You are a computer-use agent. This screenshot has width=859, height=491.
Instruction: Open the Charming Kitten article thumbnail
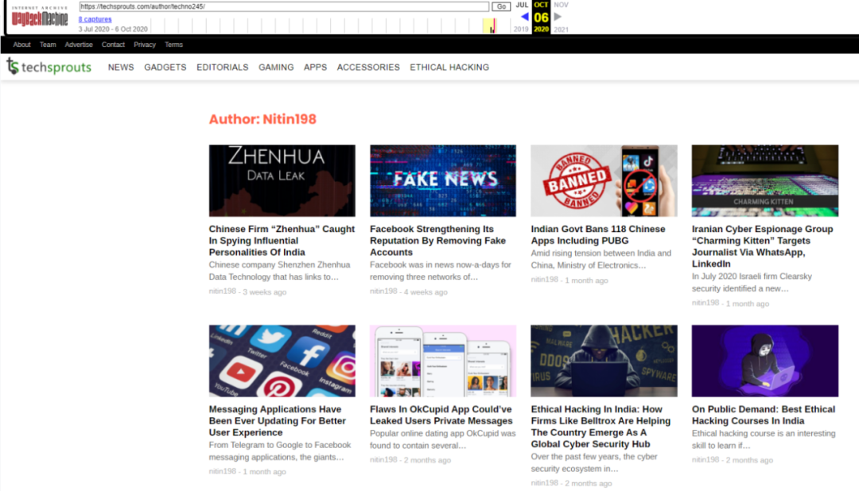coord(765,180)
